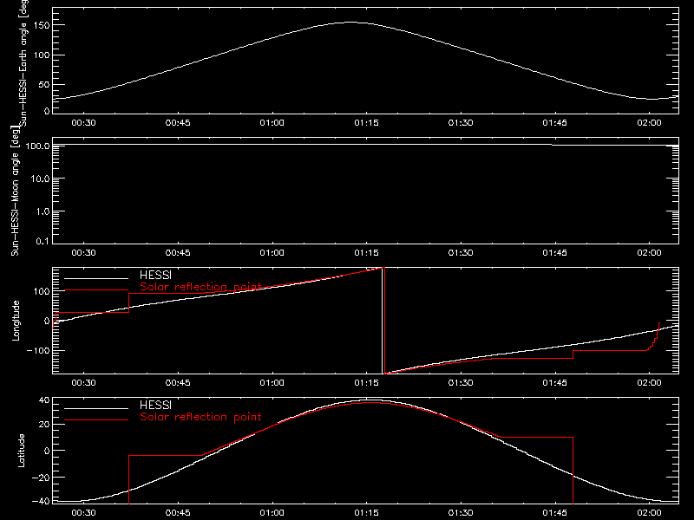The width and height of the screenshot is (694, 520).
Task: Click 02:00 time label under Latitude plot
Action: point(649,513)
